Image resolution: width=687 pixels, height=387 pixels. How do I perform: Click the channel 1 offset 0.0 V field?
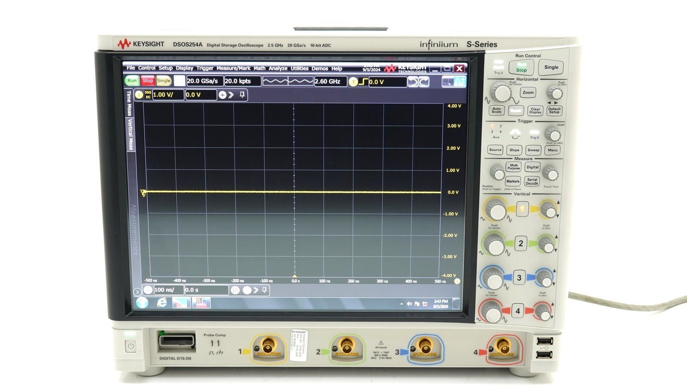[201, 94]
